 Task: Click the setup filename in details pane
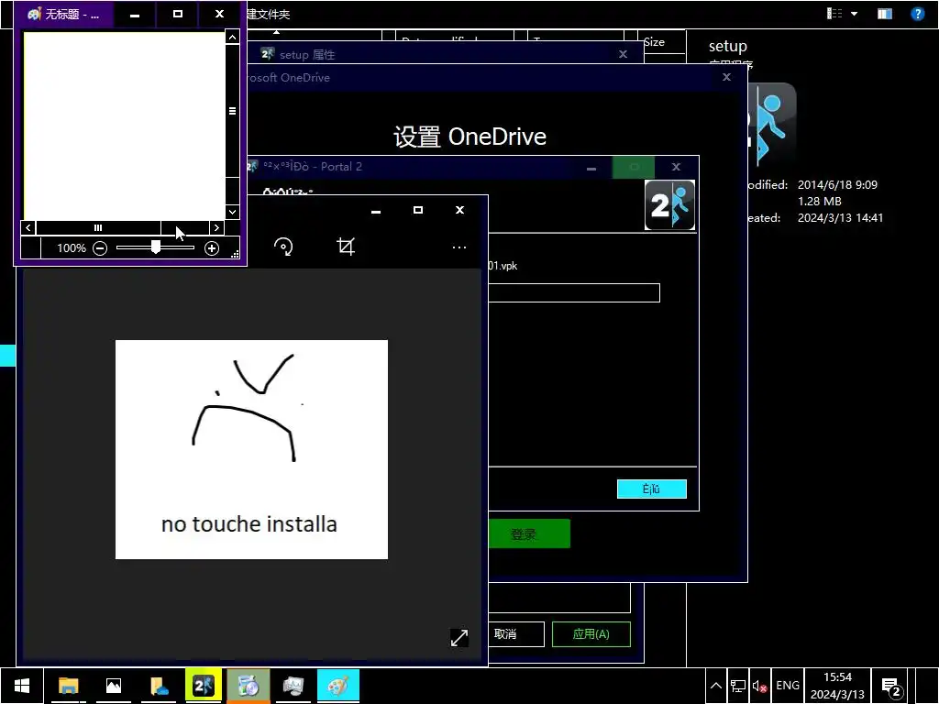pyautogui.click(x=727, y=46)
